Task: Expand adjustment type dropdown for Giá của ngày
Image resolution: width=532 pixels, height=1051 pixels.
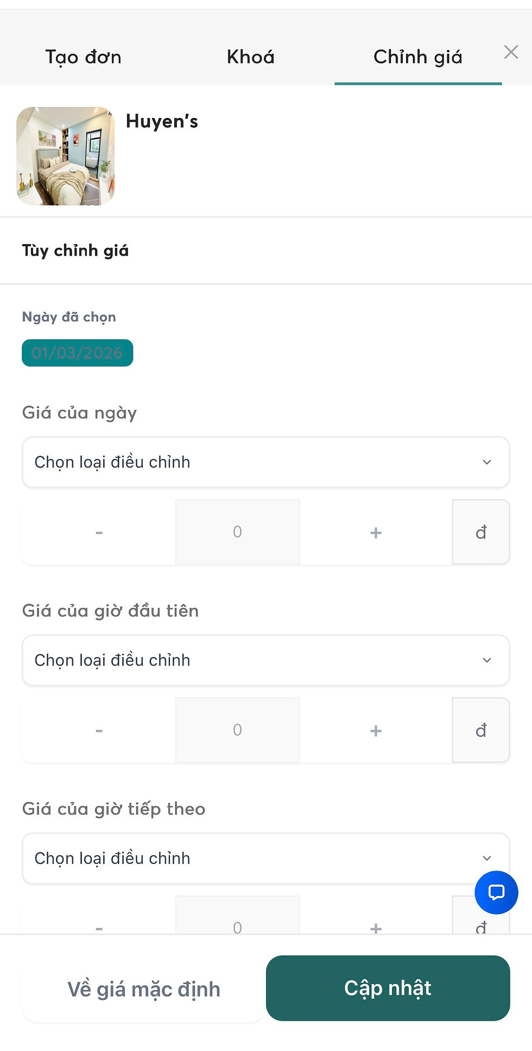Action: coord(265,462)
